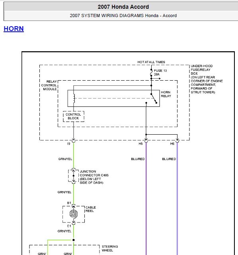Click the "HOT AT ALL TIMES" label

tap(151, 62)
